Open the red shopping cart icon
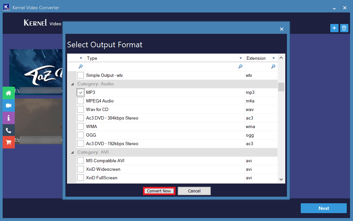The height and width of the screenshot is (221, 353). point(9,142)
